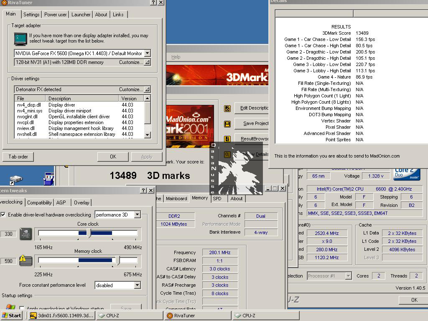Open the SPD tab in CPU-Z
This screenshot has width=428, height=321.
tap(217, 199)
